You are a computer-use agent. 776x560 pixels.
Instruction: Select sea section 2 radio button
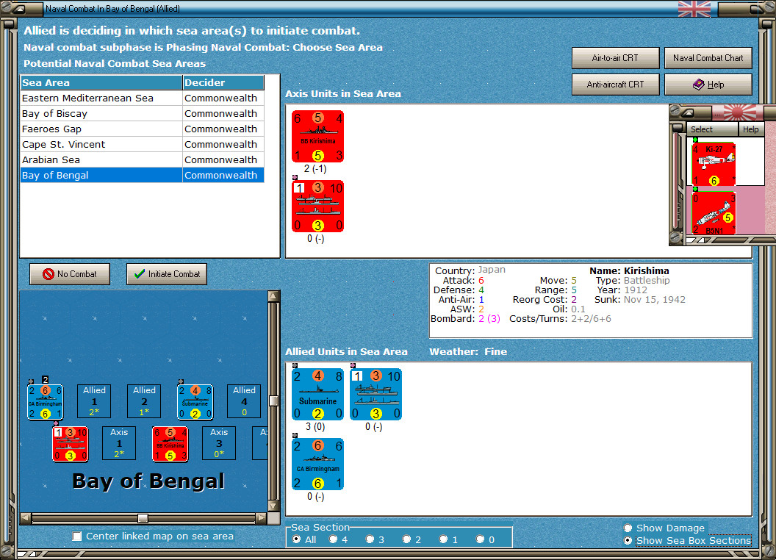click(x=406, y=539)
